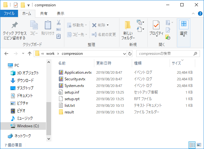This screenshot has height=149, width=204.
Task: Click navigation pane scroll up arrow
Action: 49,62
